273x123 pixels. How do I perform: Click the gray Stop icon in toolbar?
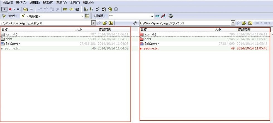point(116,9)
